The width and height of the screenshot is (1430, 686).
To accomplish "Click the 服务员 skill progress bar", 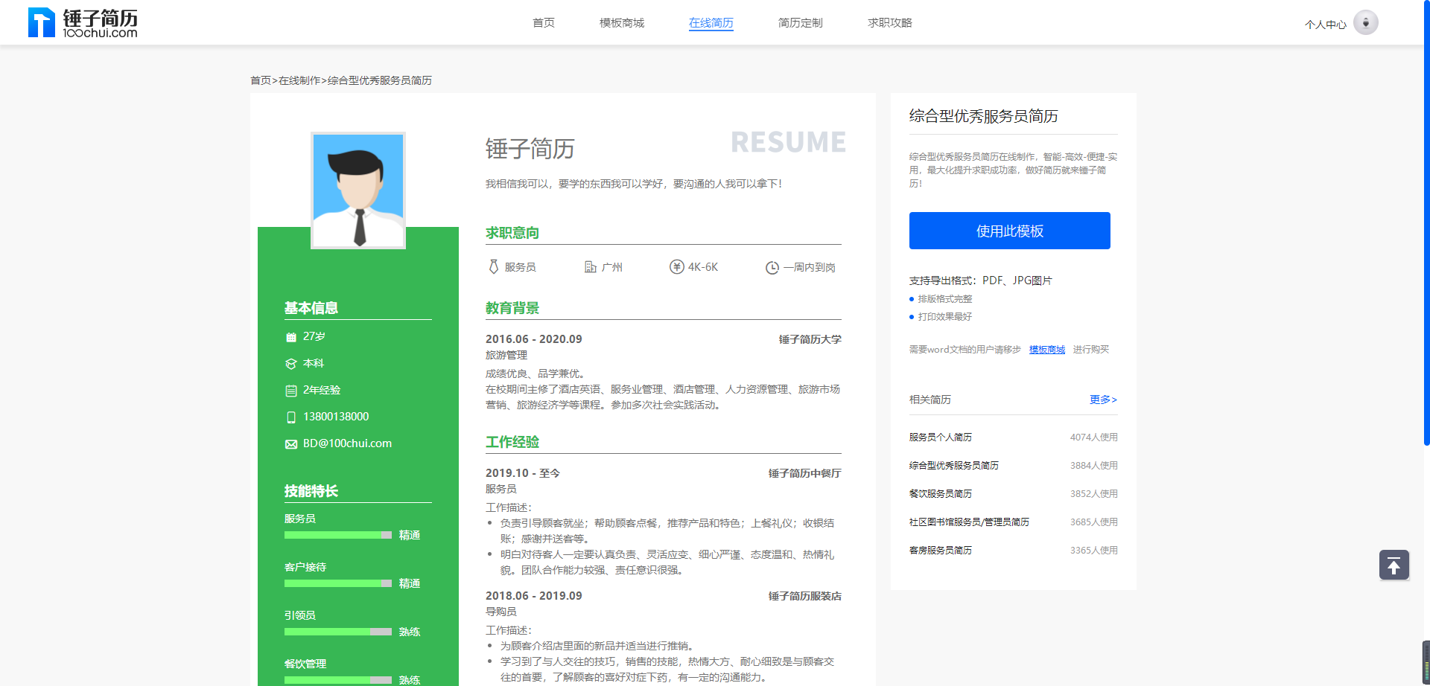I will point(338,535).
